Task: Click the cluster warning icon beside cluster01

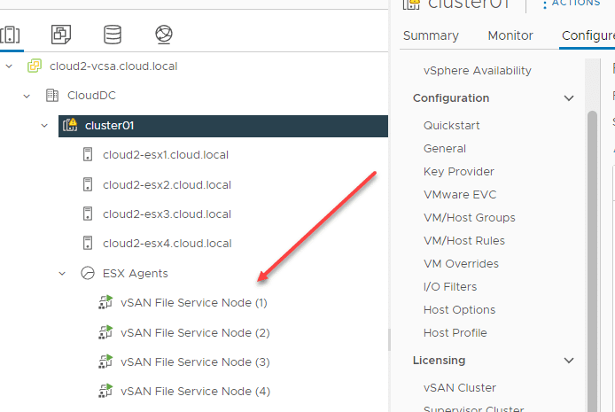Action: tap(71, 125)
